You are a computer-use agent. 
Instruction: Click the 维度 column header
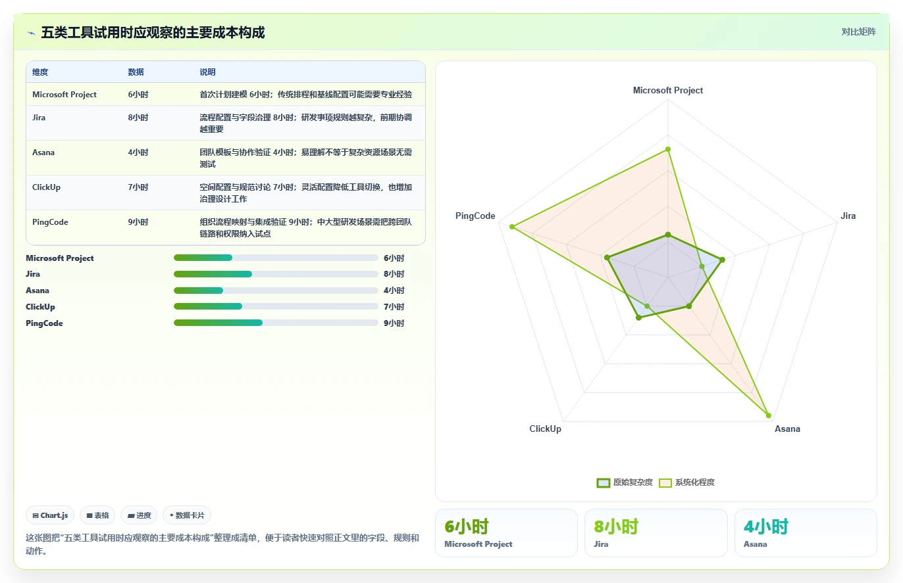coord(40,72)
